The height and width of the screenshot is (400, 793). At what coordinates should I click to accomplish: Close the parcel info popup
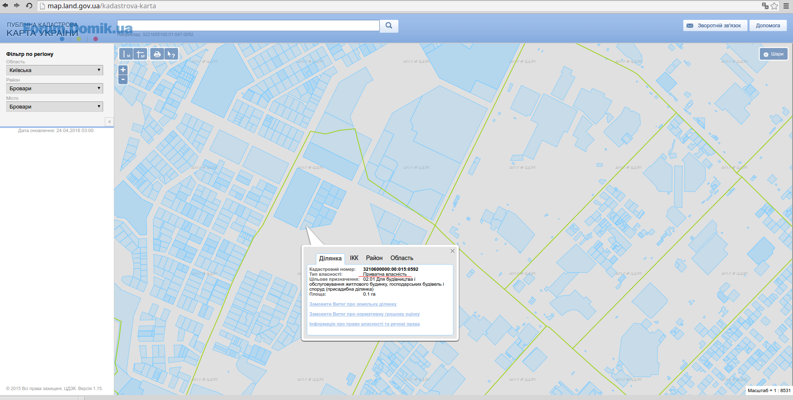point(453,251)
